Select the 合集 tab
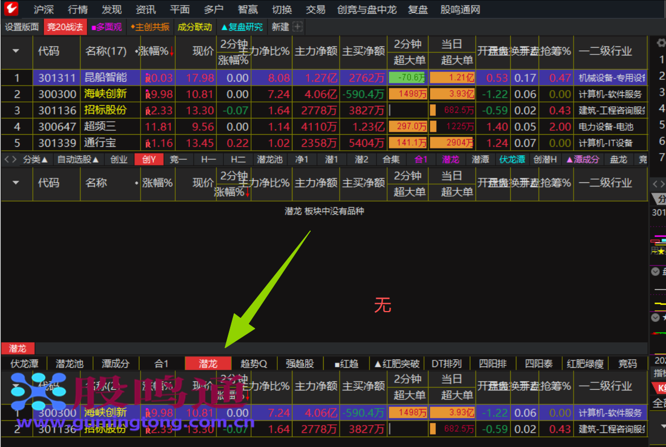666x447 pixels. coord(391,159)
